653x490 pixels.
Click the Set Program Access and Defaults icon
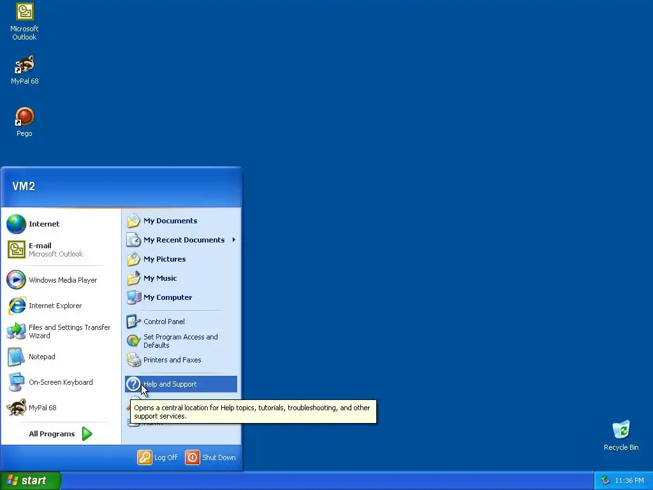tap(134, 341)
